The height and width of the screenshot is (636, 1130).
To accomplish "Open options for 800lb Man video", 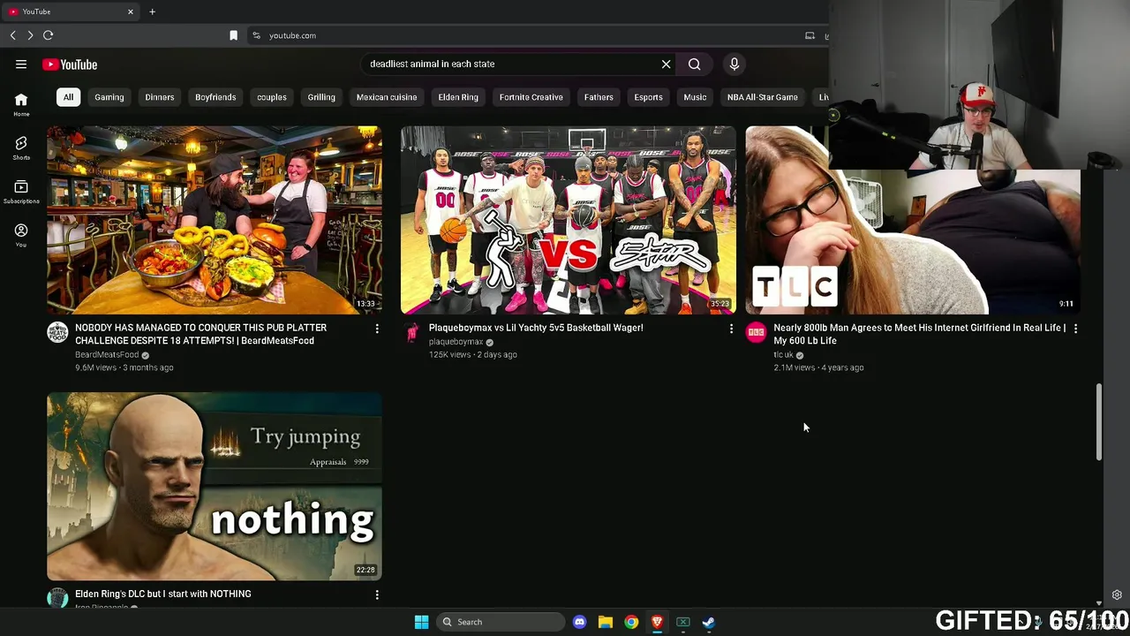I will pyautogui.click(x=1075, y=329).
